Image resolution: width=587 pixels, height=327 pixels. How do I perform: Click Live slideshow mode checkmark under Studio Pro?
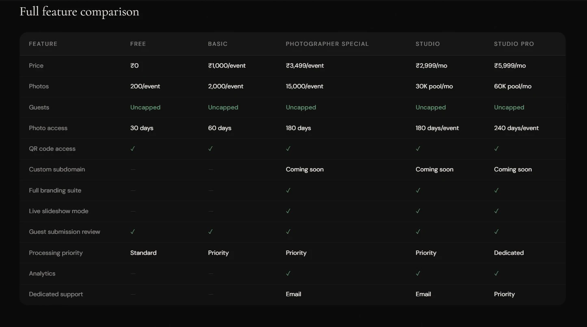coord(496,211)
